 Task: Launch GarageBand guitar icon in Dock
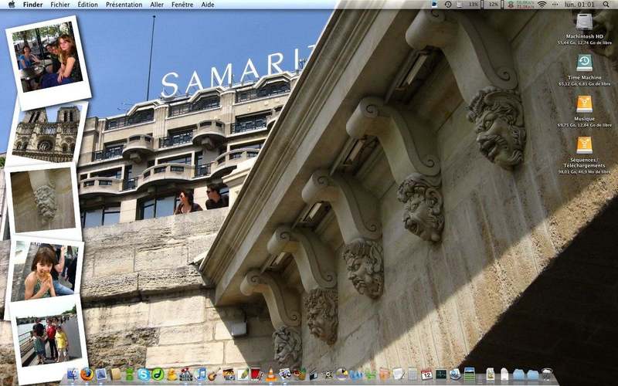point(214,374)
